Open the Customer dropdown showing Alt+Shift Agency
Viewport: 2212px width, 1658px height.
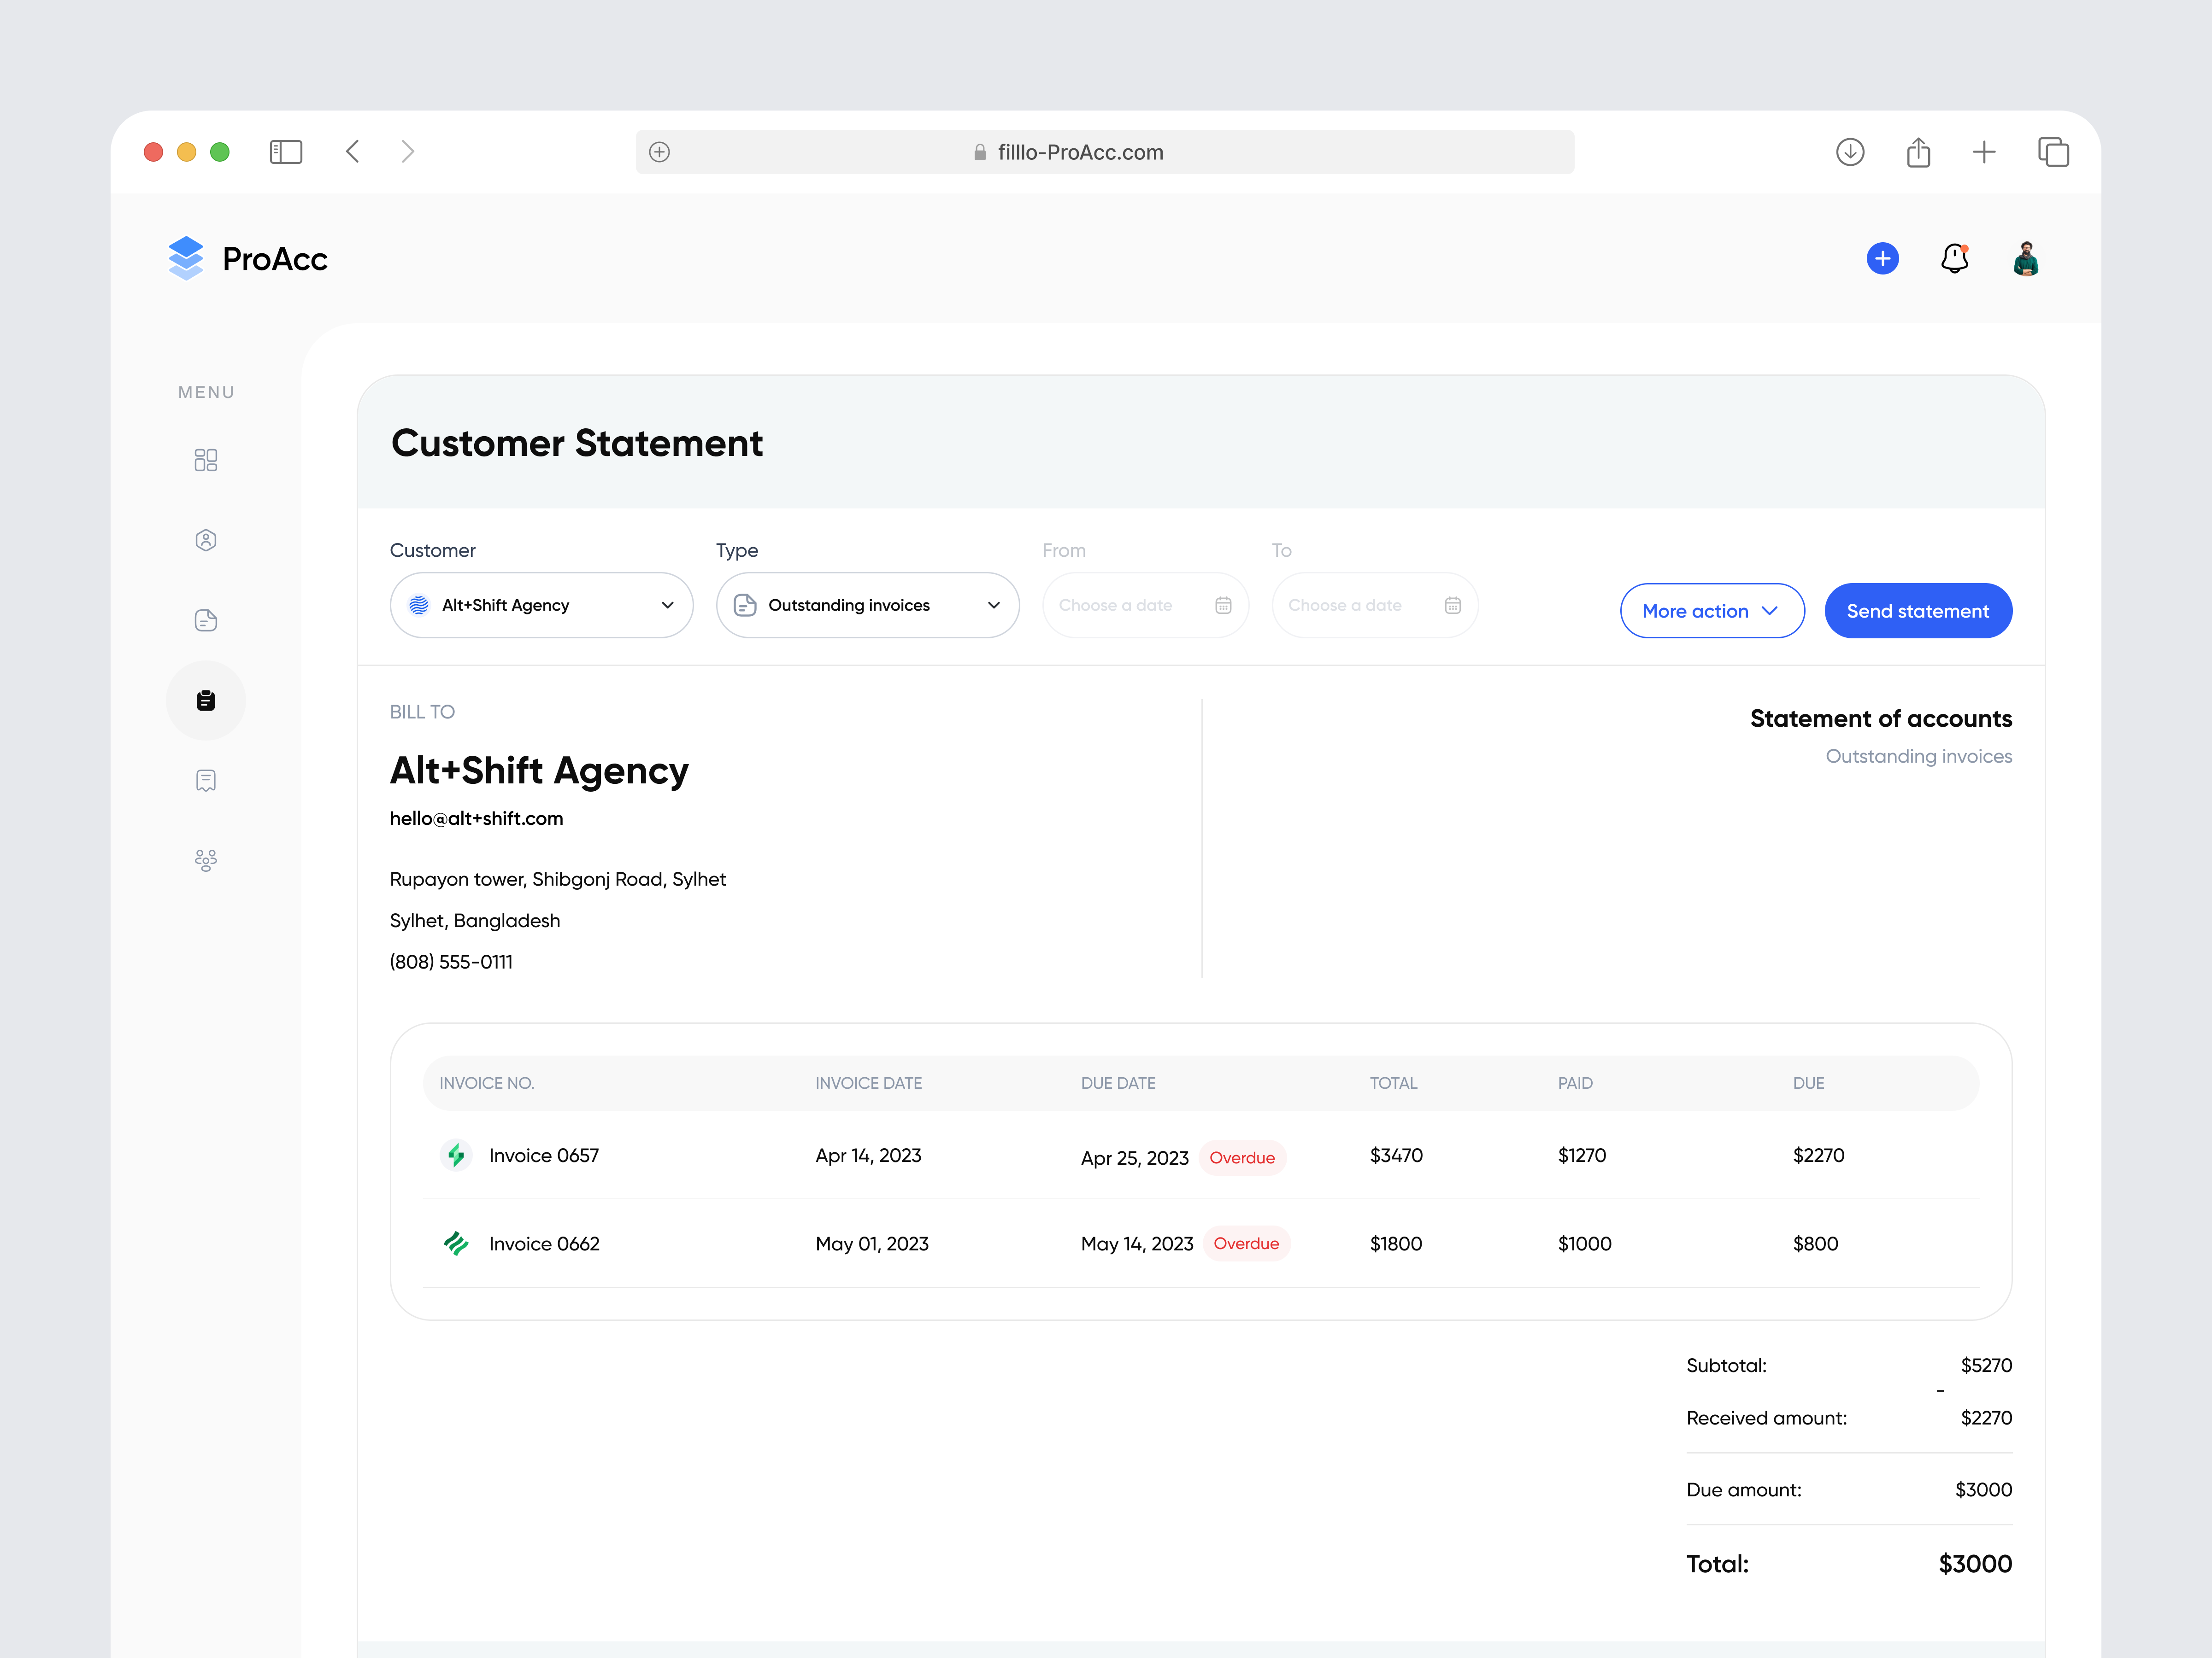point(541,605)
